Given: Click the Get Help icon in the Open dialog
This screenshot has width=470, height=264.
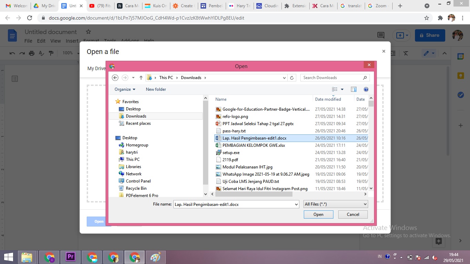Looking at the screenshot, I should [366, 89].
